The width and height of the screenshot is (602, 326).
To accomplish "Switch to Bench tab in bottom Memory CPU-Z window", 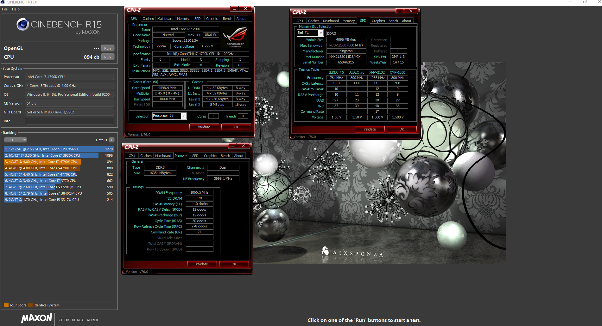I will coord(225,156).
